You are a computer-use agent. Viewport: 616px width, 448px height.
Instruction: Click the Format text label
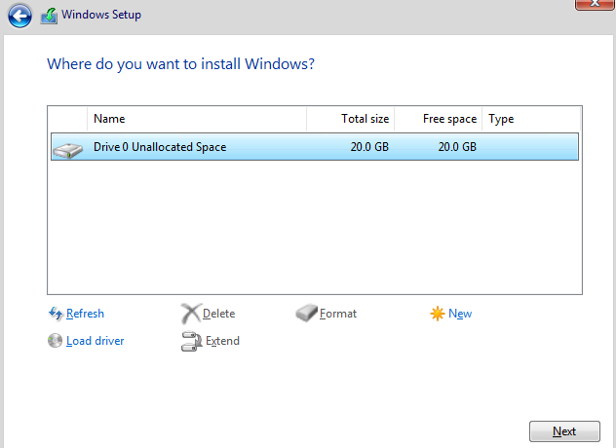click(338, 314)
